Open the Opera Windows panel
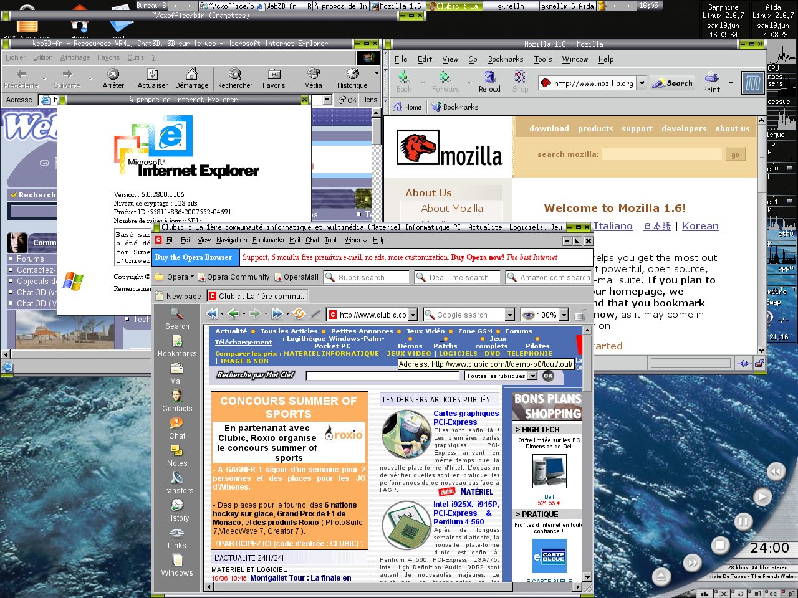This screenshot has width=798, height=598. [x=177, y=566]
